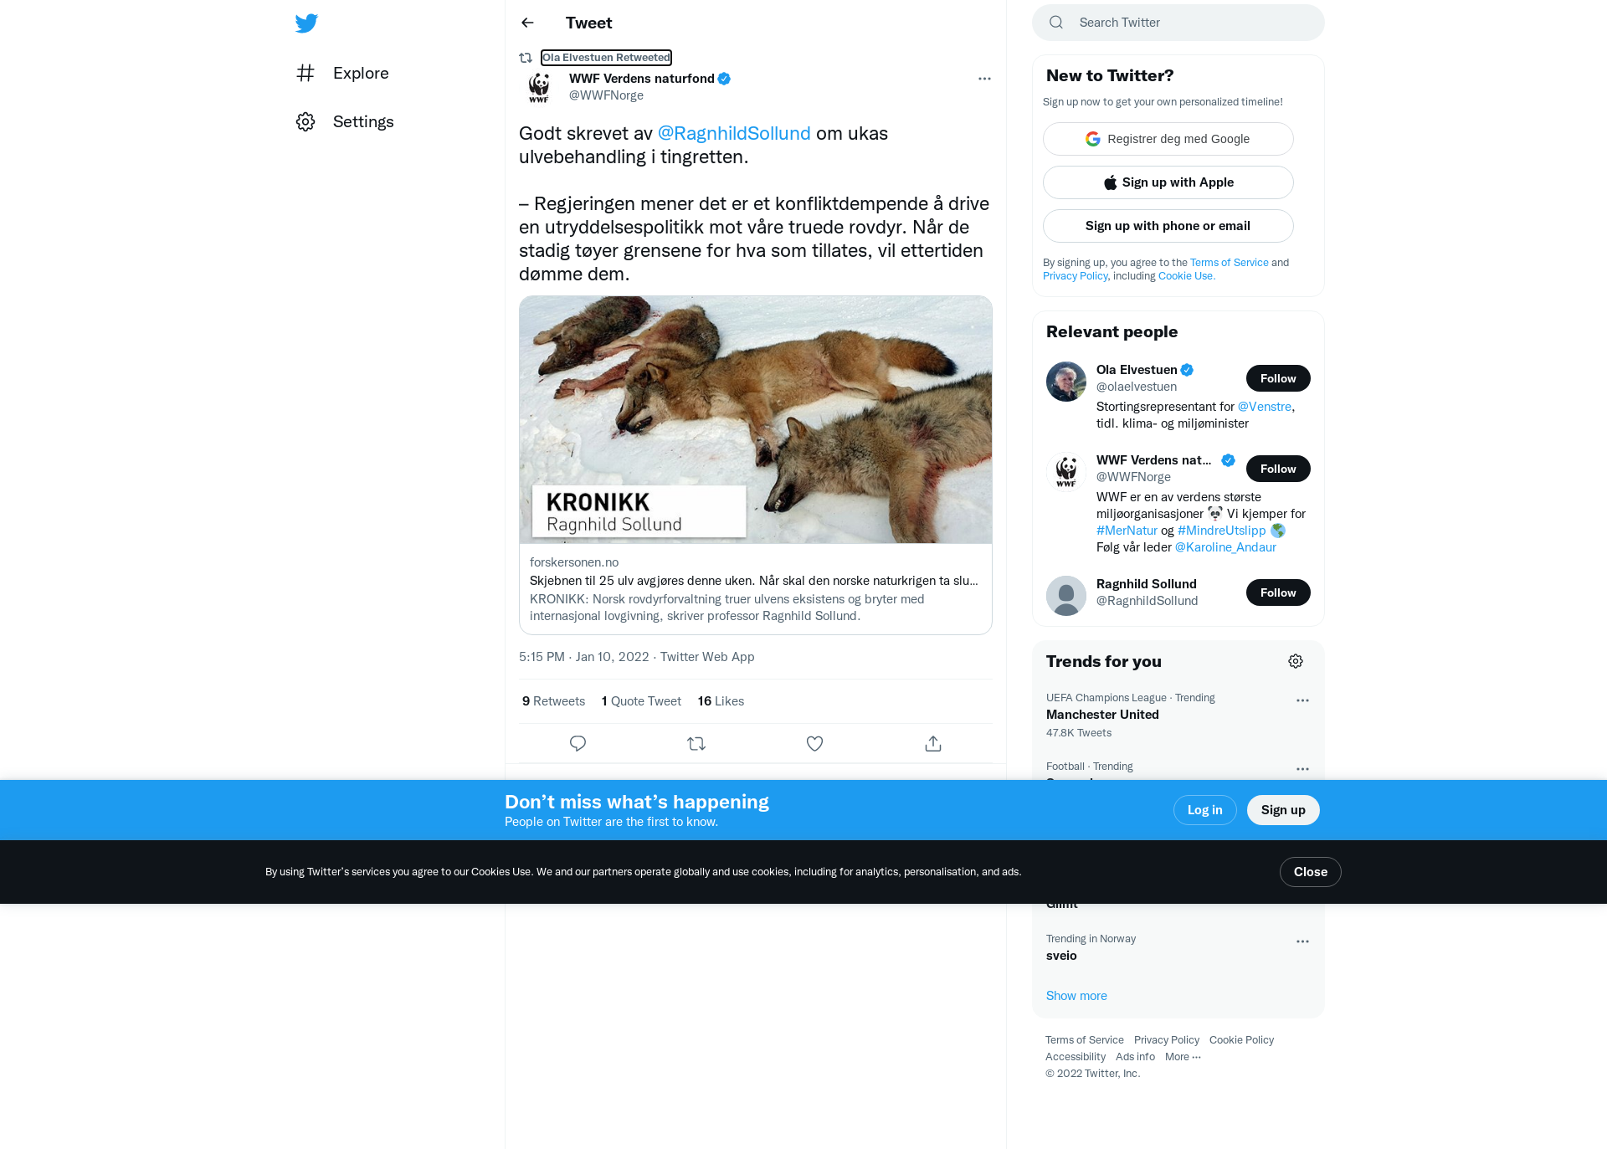Open more options for sveio trend
The width and height of the screenshot is (1607, 1149).
[x=1302, y=941]
